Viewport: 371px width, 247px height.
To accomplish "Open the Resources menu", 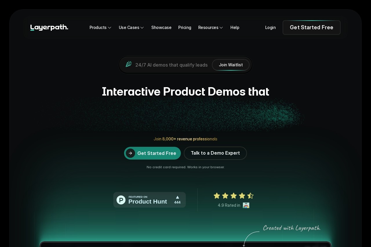I will point(210,28).
